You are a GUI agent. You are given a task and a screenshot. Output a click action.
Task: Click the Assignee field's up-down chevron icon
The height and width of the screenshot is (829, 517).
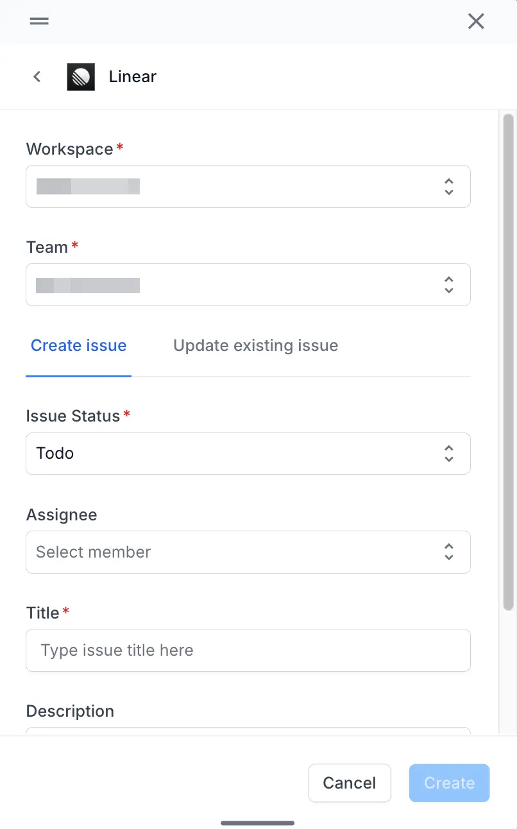(x=449, y=552)
